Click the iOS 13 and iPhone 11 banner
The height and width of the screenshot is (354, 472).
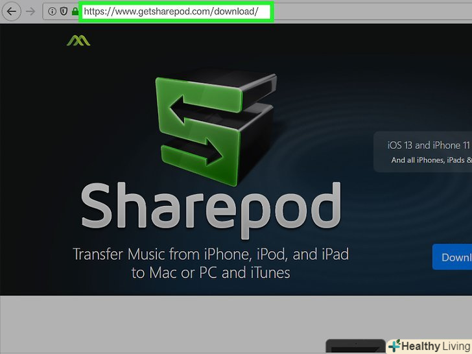point(423,152)
